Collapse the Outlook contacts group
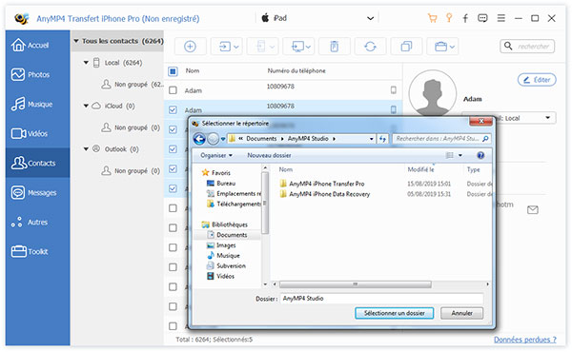The height and width of the screenshot is (352, 572). pyautogui.click(x=86, y=149)
